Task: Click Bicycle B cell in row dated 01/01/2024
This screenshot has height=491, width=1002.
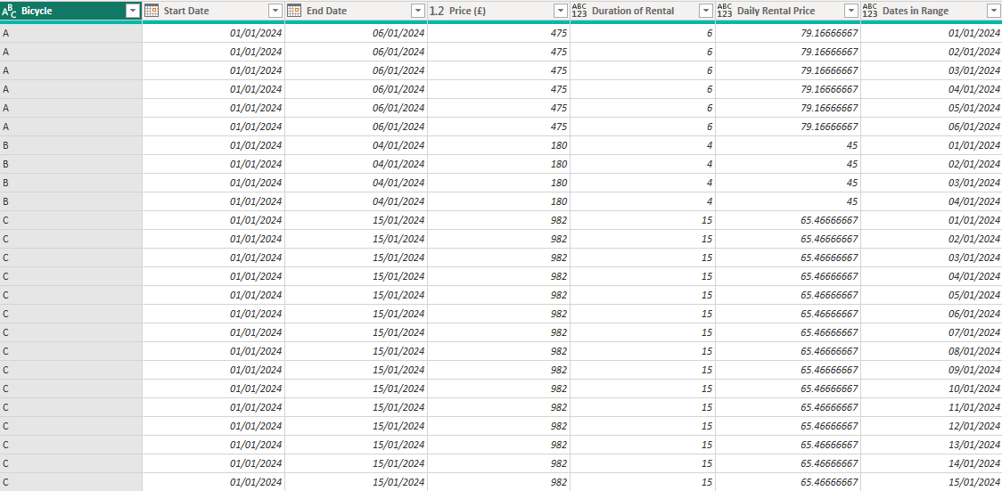Action: coord(71,145)
